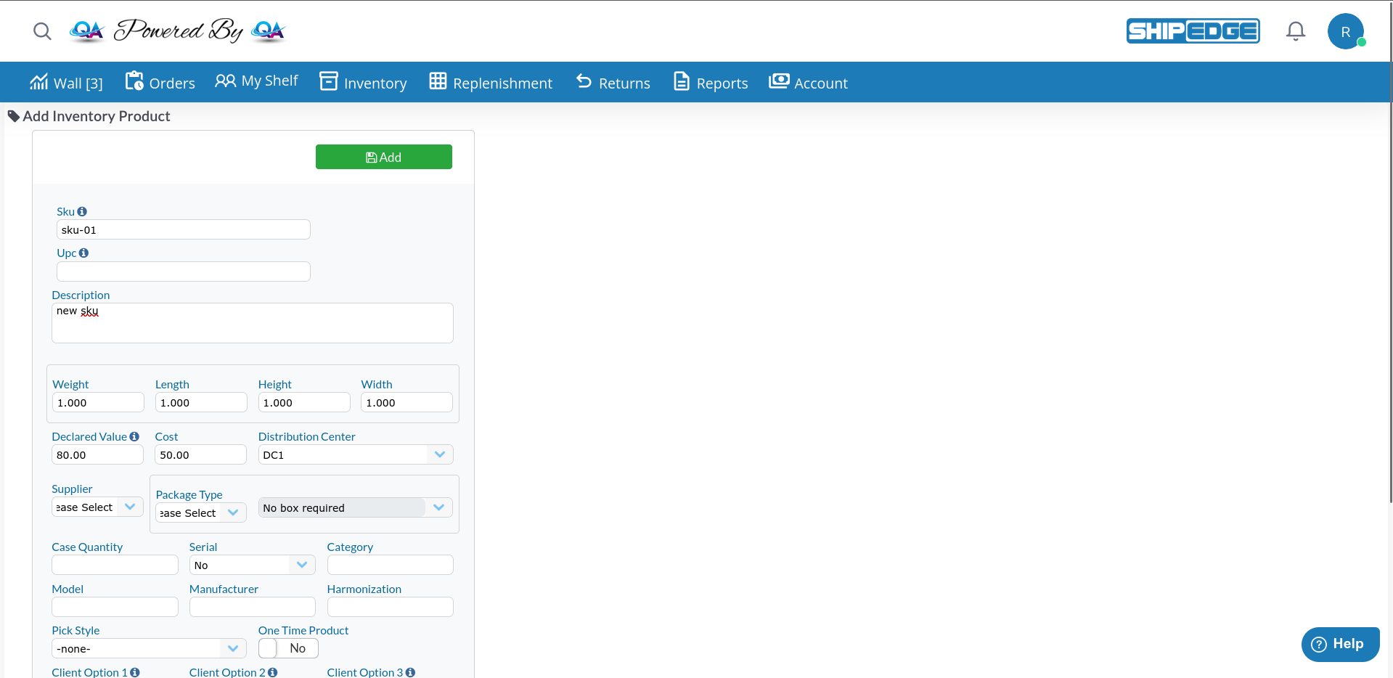
Task: Open the user avatar R menu
Action: pos(1345,32)
